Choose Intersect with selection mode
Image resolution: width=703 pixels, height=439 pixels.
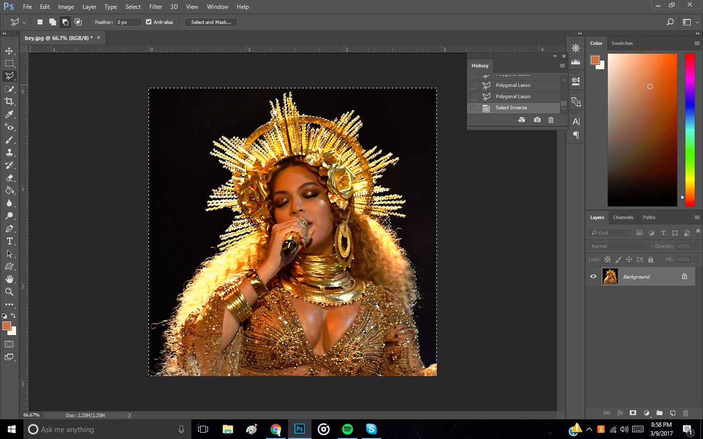[x=78, y=22]
